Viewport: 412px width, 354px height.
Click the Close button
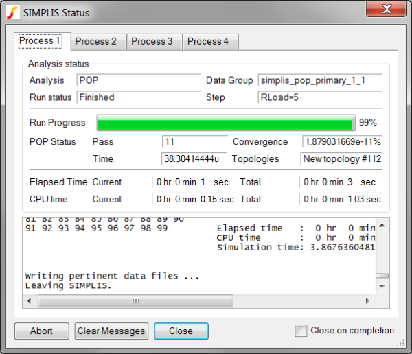pyautogui.click(x=181, y=331)
